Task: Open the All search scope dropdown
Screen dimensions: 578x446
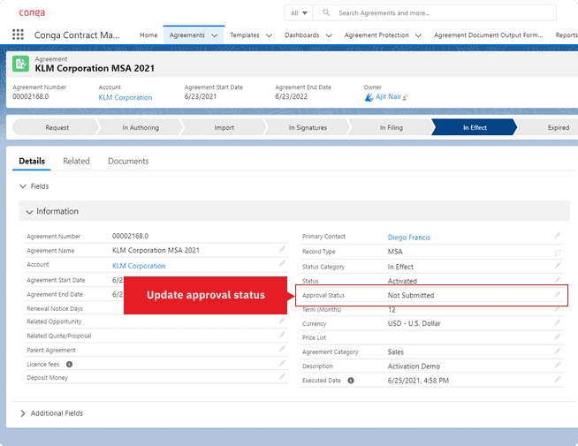Action: pyautogui.click(x=300, y=13)
